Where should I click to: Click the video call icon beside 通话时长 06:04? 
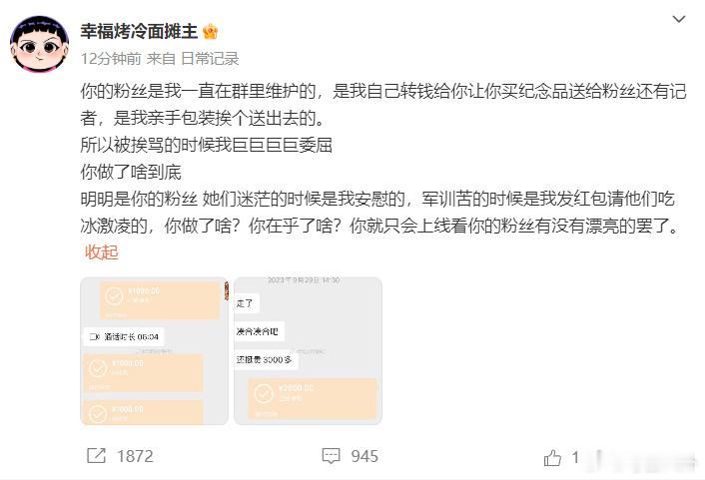(x=95, y=336)
